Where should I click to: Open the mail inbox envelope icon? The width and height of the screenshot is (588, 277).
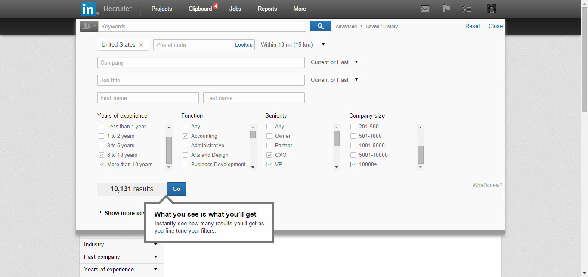(x=425, y=9)
